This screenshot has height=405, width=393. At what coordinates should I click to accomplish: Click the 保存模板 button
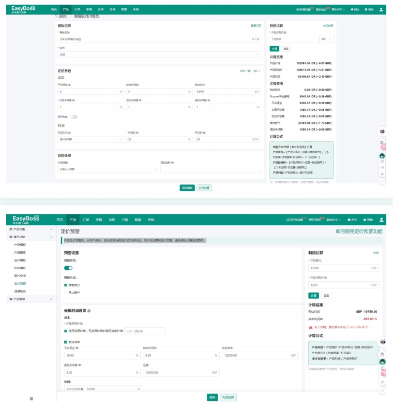click(x=187, y=188)
